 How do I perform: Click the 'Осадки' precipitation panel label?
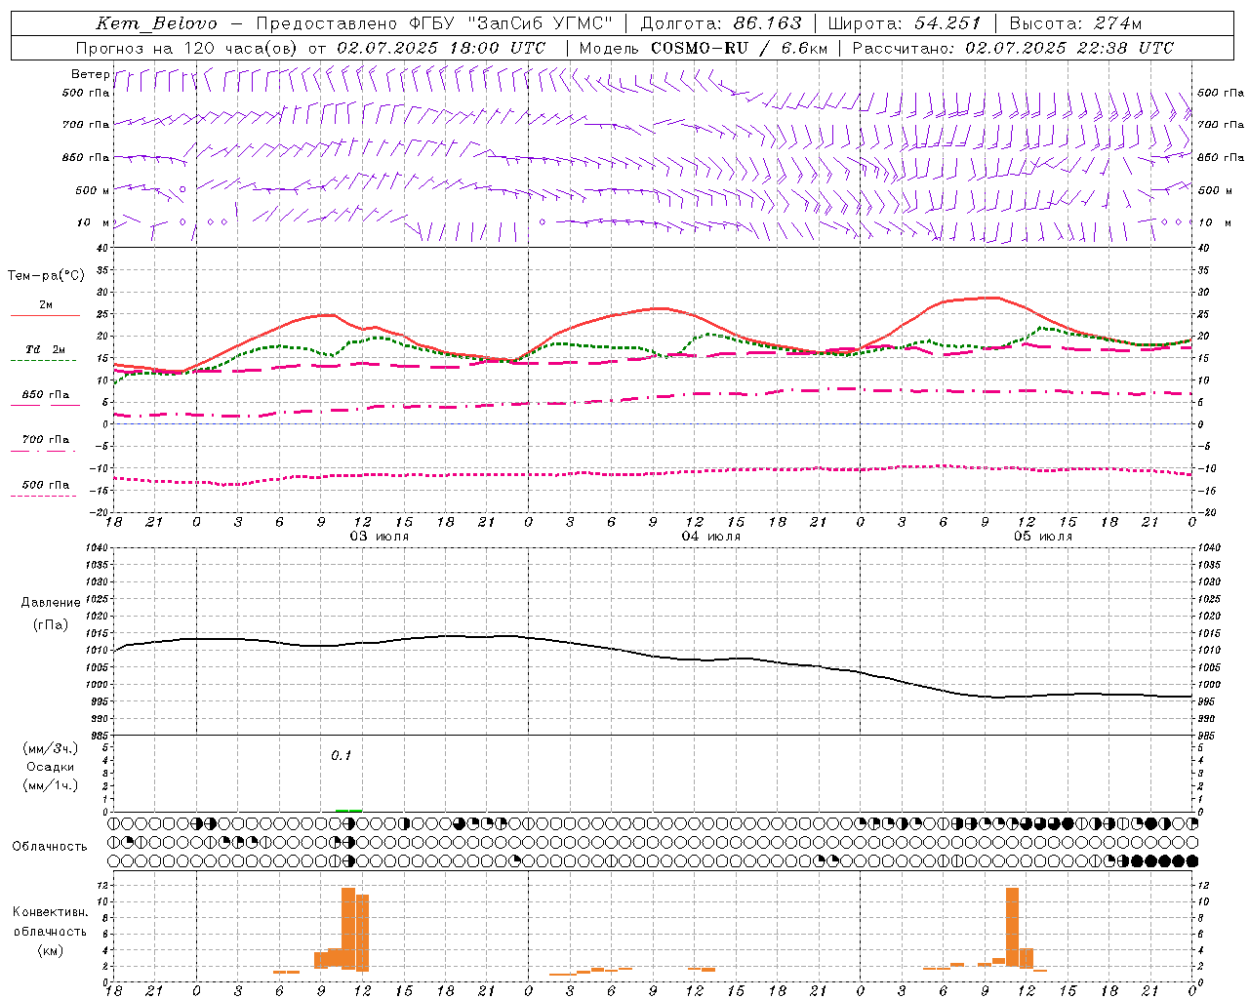point(50,767)
